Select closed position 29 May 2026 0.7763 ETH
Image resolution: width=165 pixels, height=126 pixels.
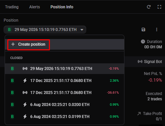(65, 69)
